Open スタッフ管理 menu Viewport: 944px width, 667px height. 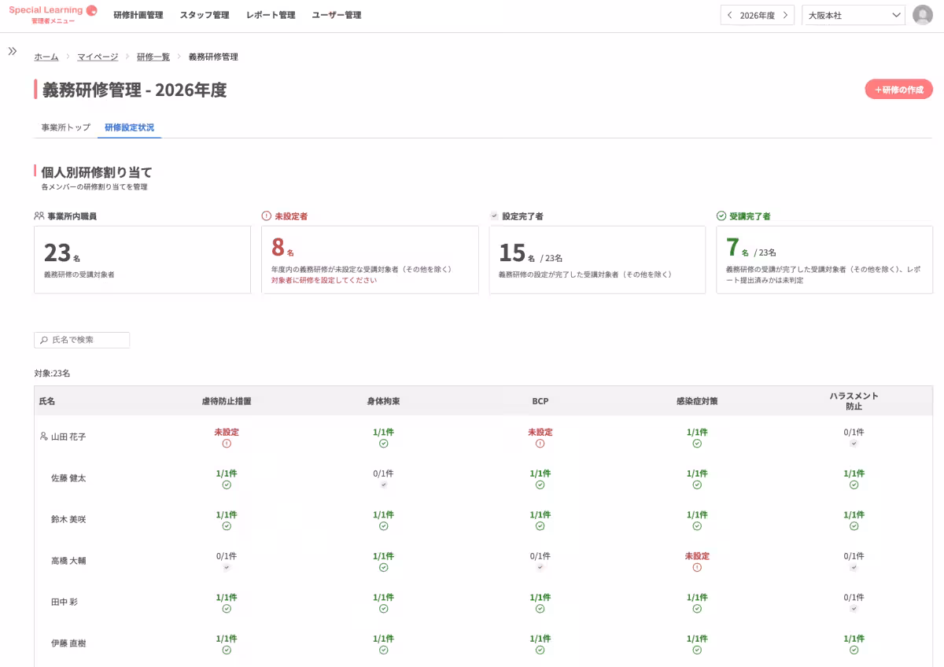click(x=205, y=15)
